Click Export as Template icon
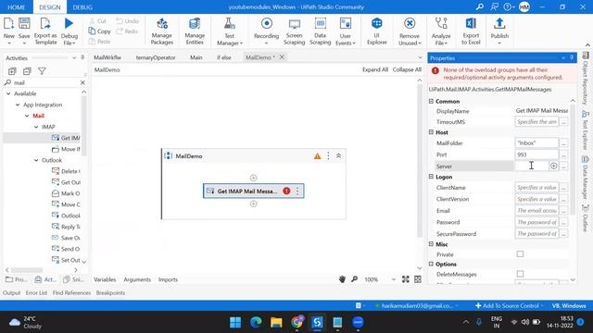Screen dimensions: 593x333 tap(45, 23)
